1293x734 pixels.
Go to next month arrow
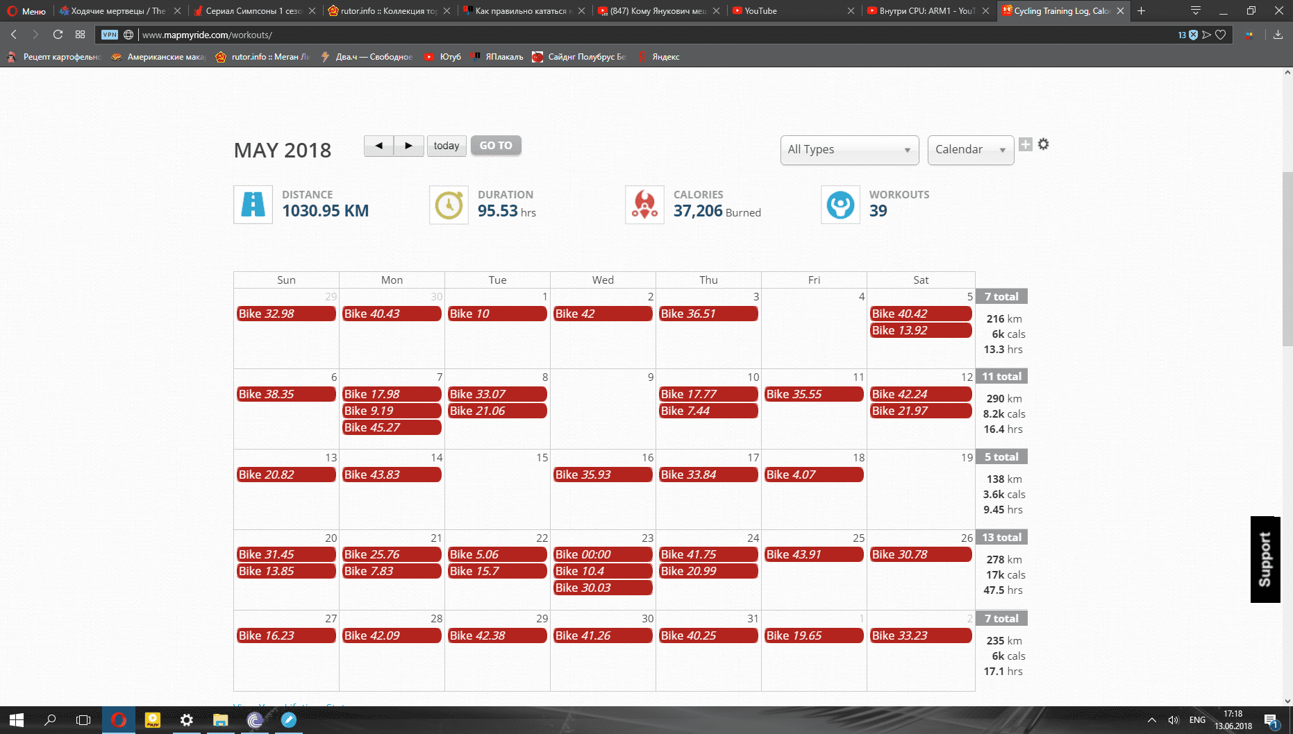point(409,146)
